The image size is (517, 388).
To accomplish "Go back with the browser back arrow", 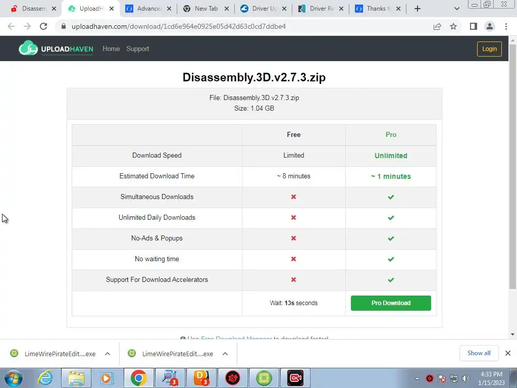I will (x=11, y=26).
